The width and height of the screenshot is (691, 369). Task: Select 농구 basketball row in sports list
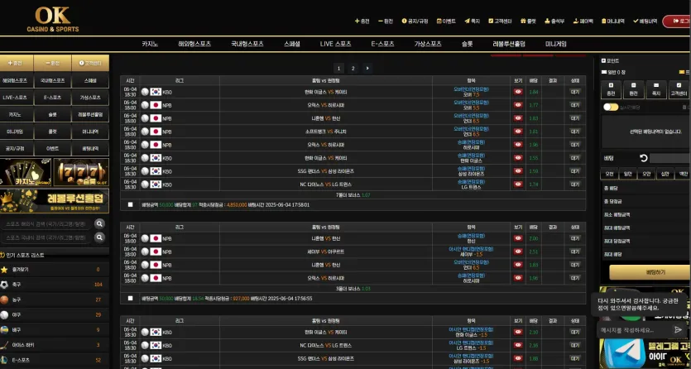[55, 300]
